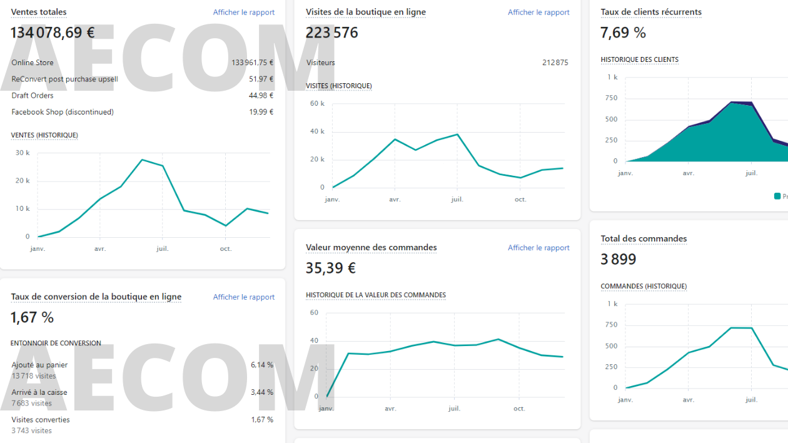
Task: Click the 3 743 visites text
Action: (x=32, y=430)
